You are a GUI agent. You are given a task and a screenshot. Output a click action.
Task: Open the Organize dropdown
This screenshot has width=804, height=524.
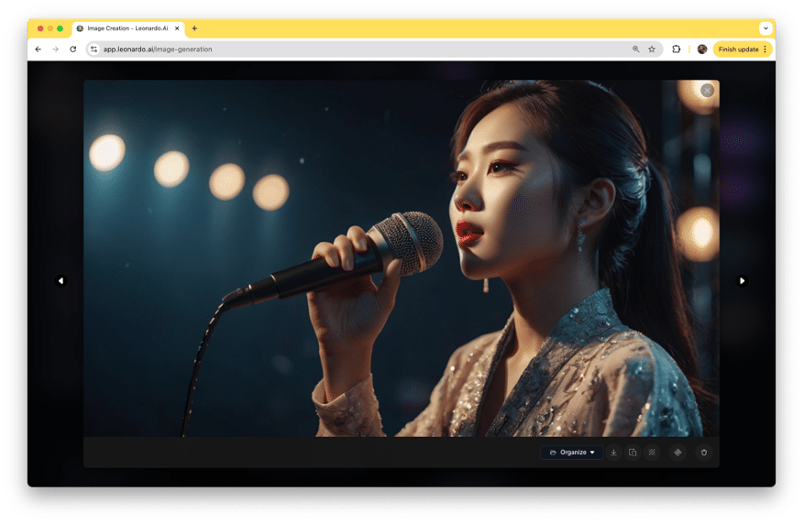click(x=572, y=453)
